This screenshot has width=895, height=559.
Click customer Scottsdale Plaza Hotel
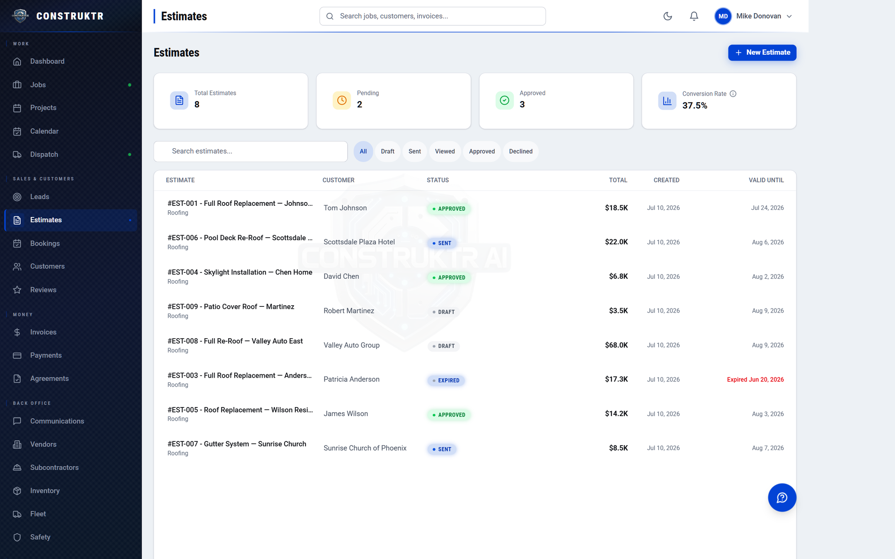click(x=359, y=242)
